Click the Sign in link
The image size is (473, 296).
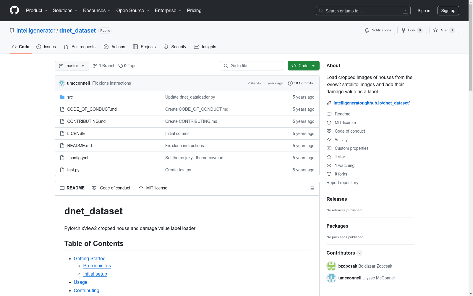[x=424, y=11]
